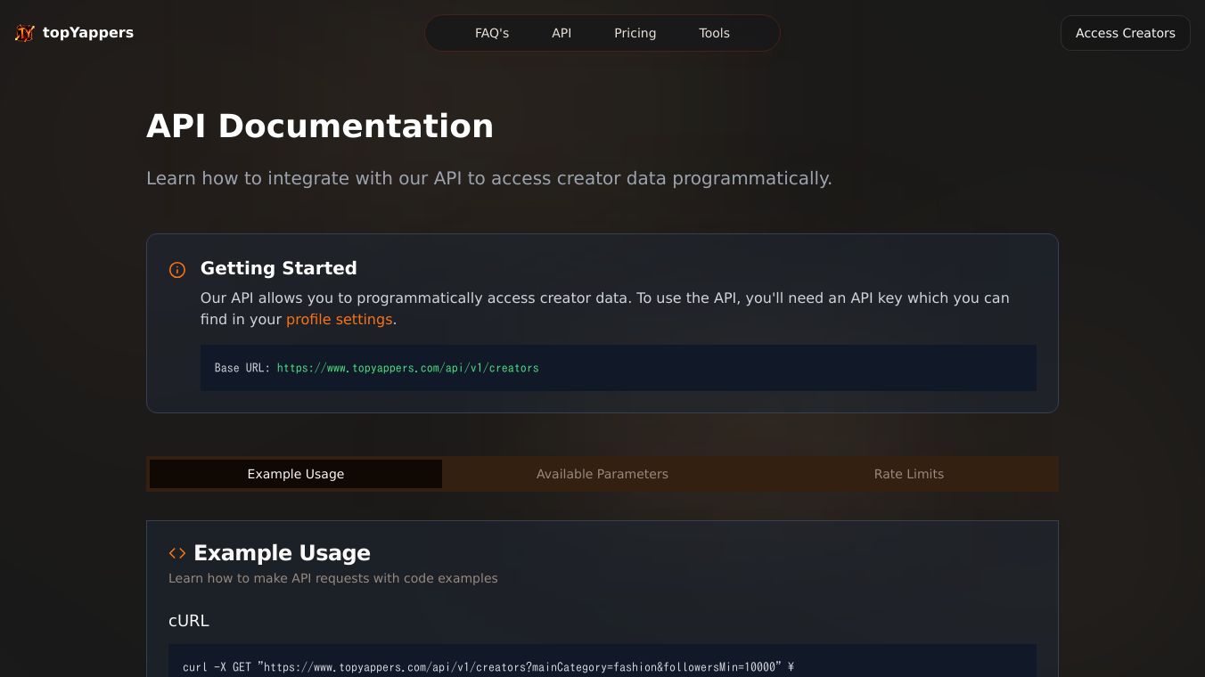Switch to the Available Parameters tab
1205x677 pixels.
[602, 474]
